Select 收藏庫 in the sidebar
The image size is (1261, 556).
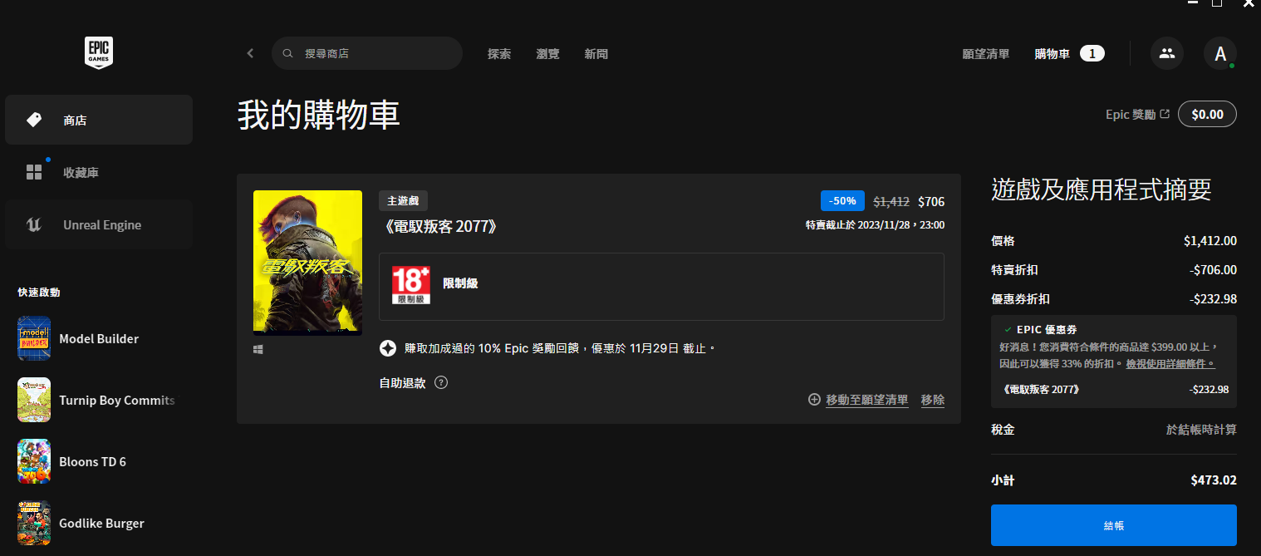[x=99, y=172]
